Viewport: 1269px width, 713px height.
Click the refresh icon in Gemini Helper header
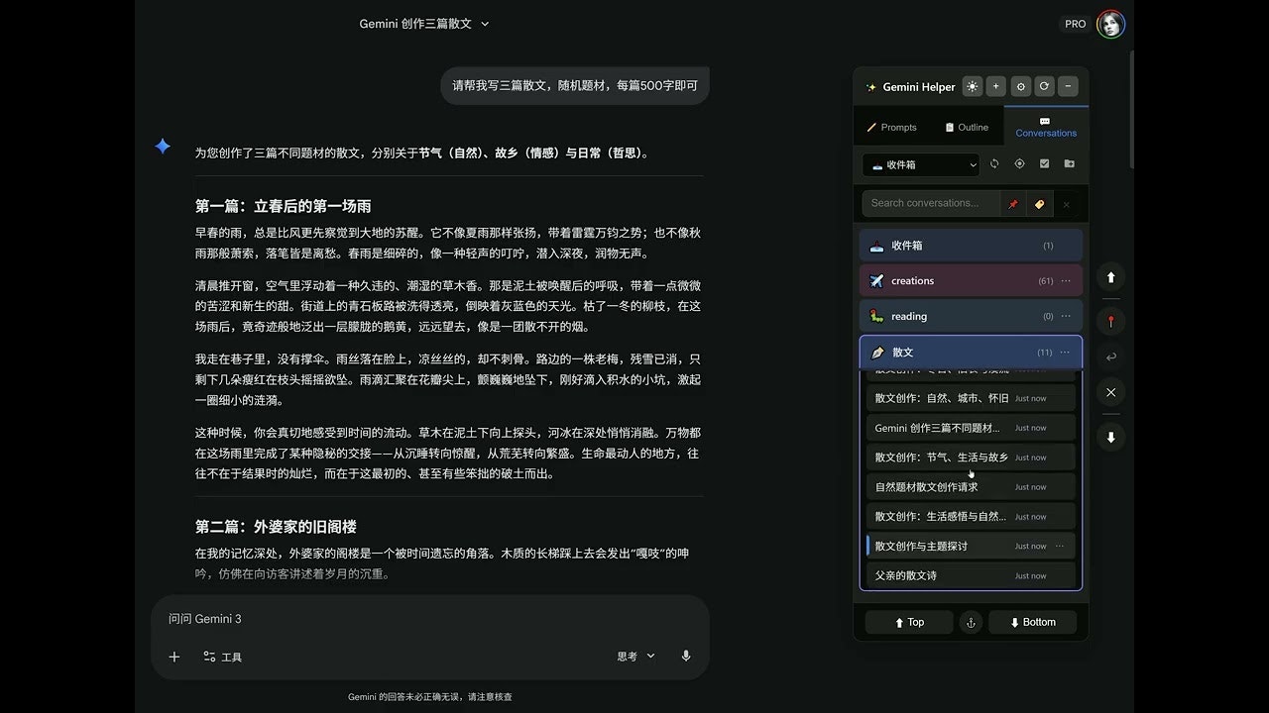tap(1044, 86)
